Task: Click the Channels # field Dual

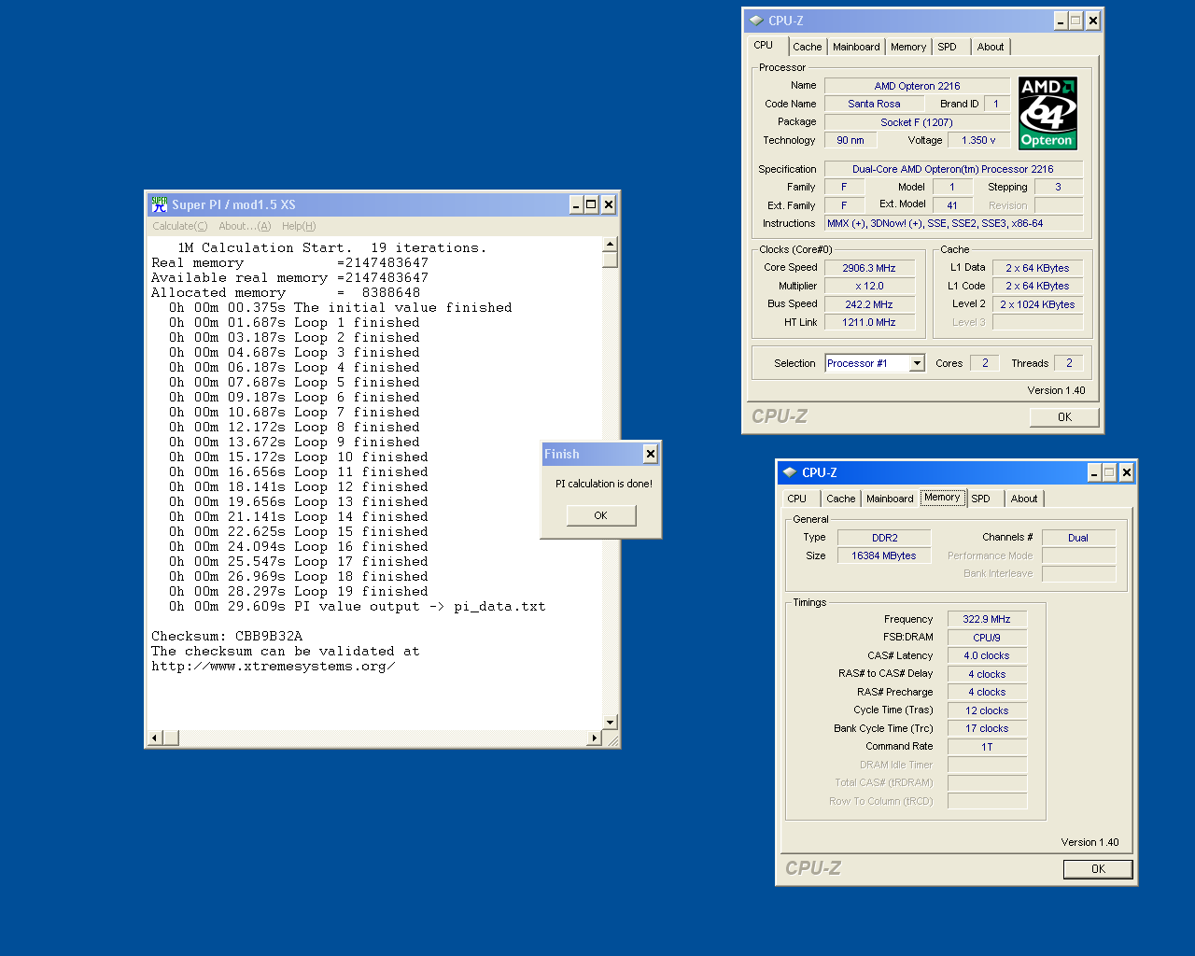Action: pos(1078,538)
